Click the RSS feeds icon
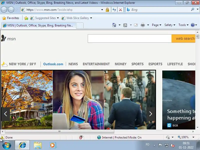The image size is (200, 150). pos(125,25)
